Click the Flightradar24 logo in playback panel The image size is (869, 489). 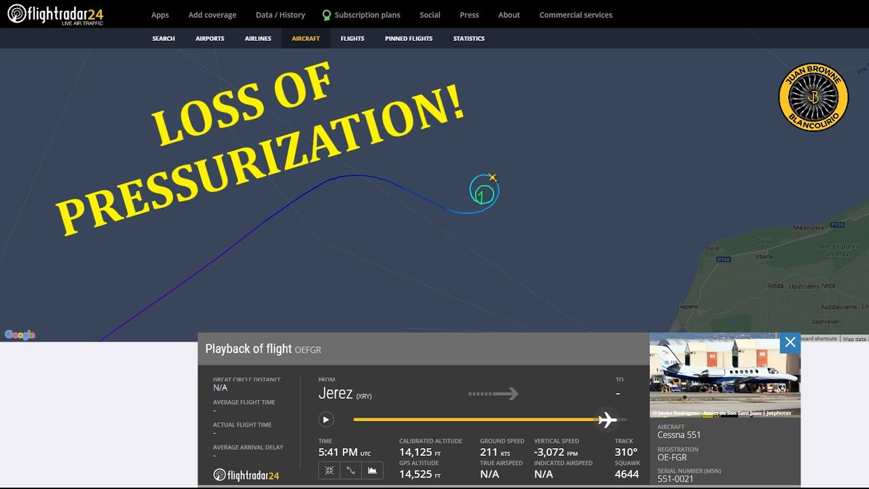pyautogui.click(x=246, y=475)
